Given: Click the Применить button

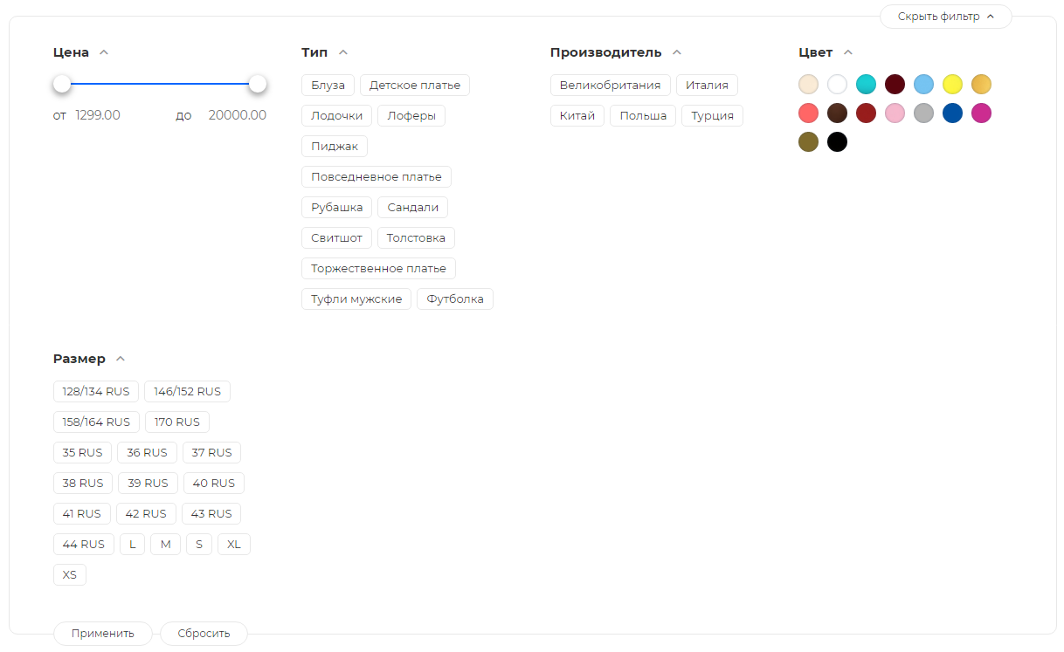Looking at the screenshot, I should tap(103, 634).
